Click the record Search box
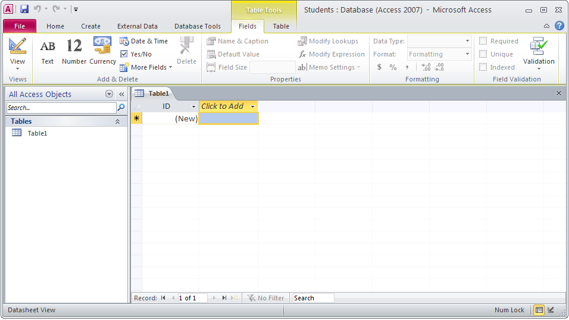This screenshot has width=569, height=320. coord(314,298)
